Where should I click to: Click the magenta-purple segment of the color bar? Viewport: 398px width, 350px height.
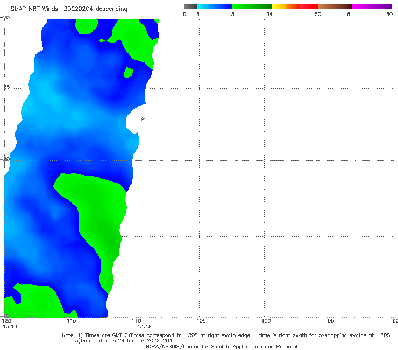coord(372,6)
